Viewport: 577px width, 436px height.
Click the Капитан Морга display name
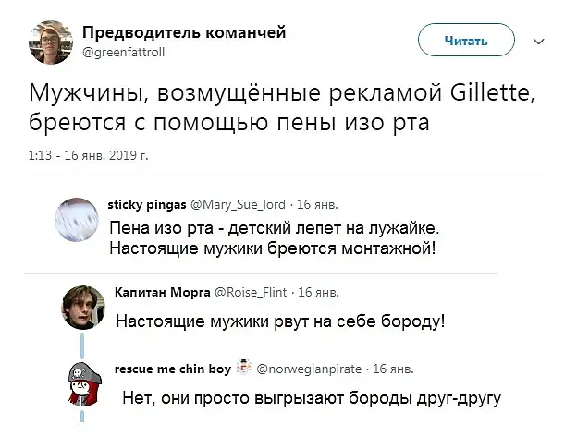[x=162, y=292]
